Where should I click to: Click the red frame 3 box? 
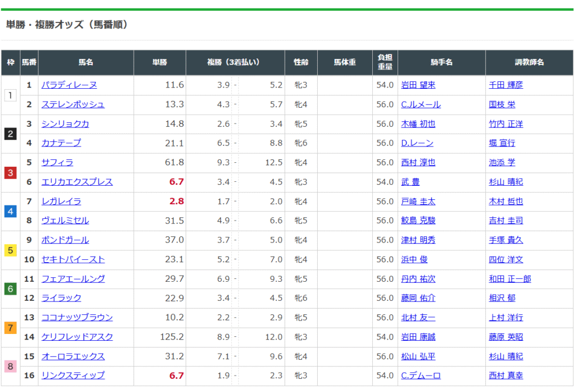pyautogui.click(x=10, y=173)
